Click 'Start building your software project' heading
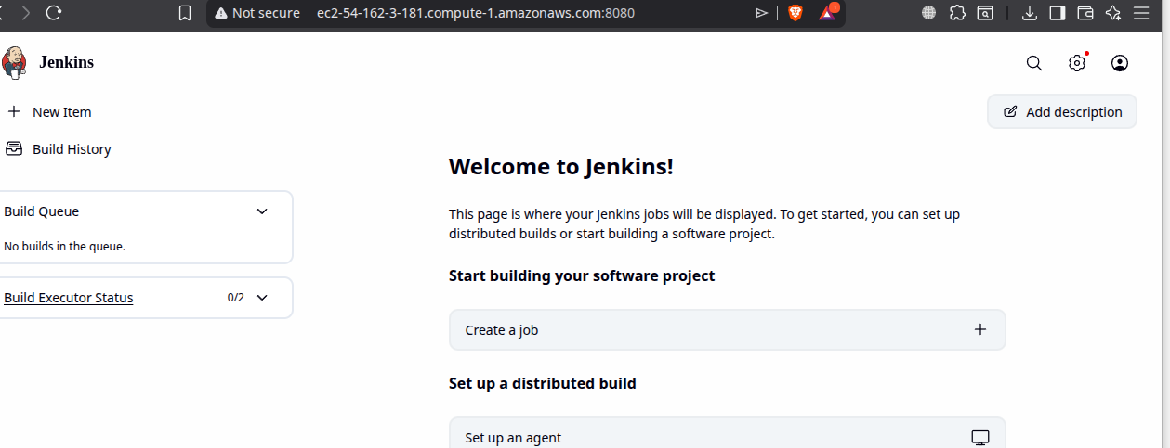The height and width of the screenshot is (448, 1170). coord(582,275)
